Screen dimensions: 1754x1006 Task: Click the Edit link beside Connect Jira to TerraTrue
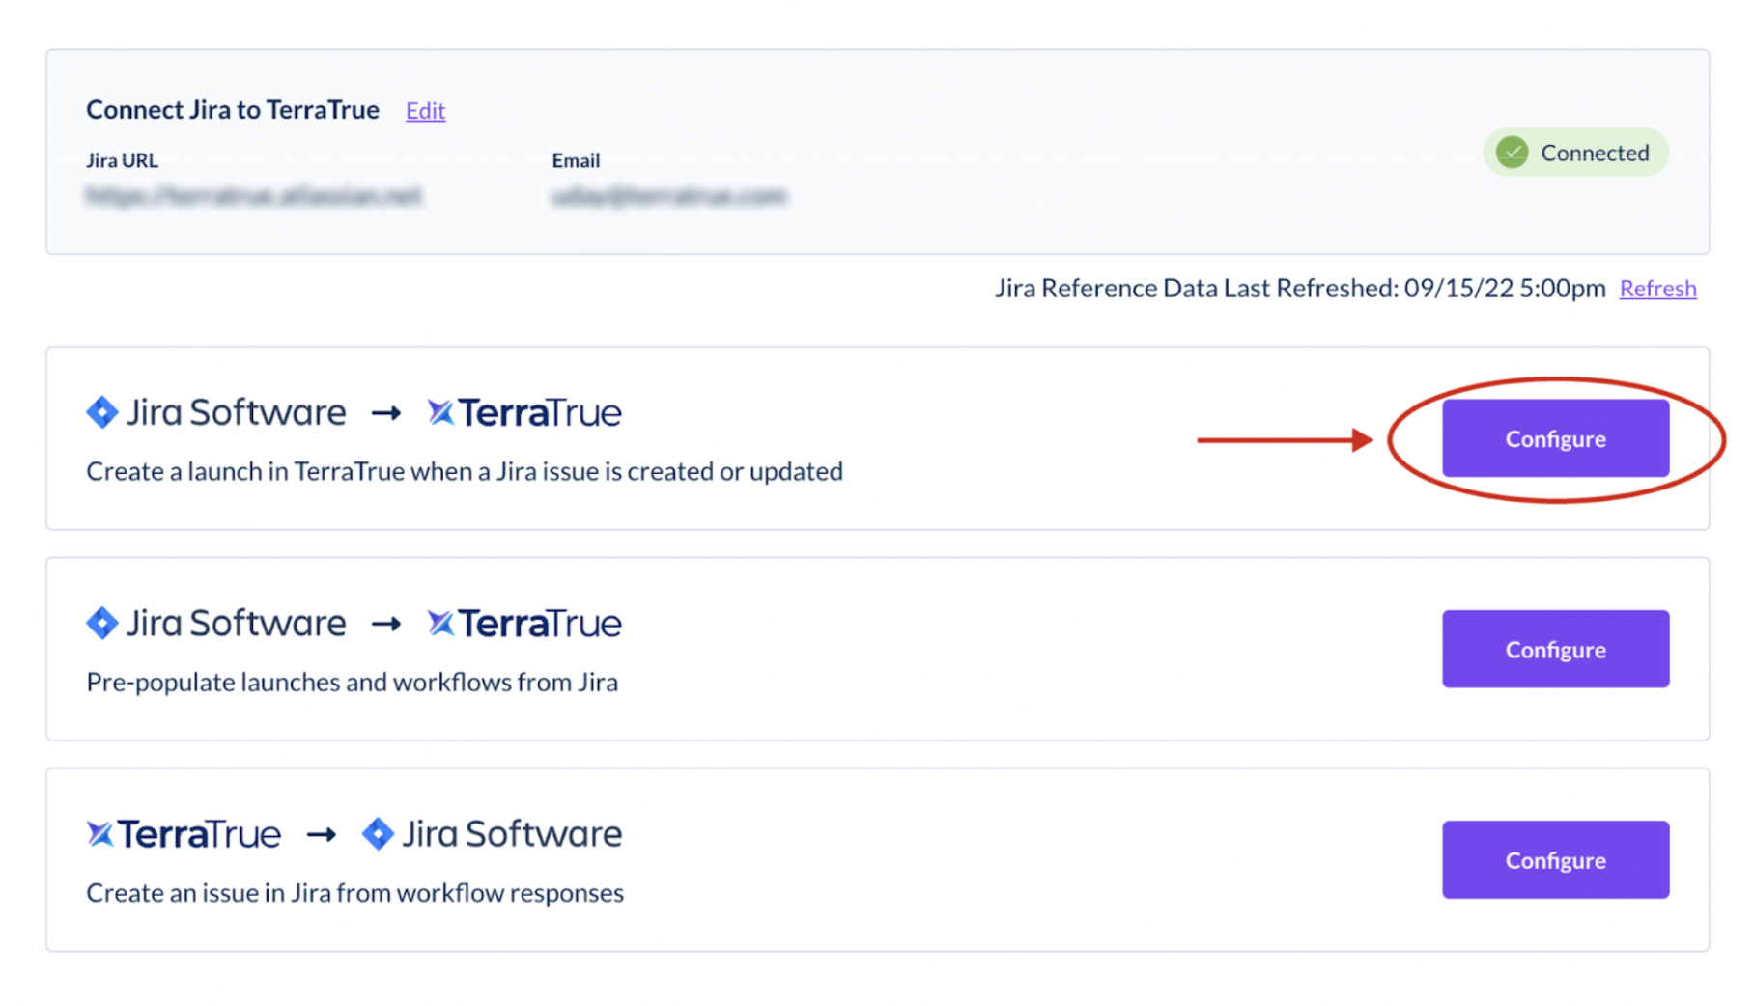(x=425, y=110)
